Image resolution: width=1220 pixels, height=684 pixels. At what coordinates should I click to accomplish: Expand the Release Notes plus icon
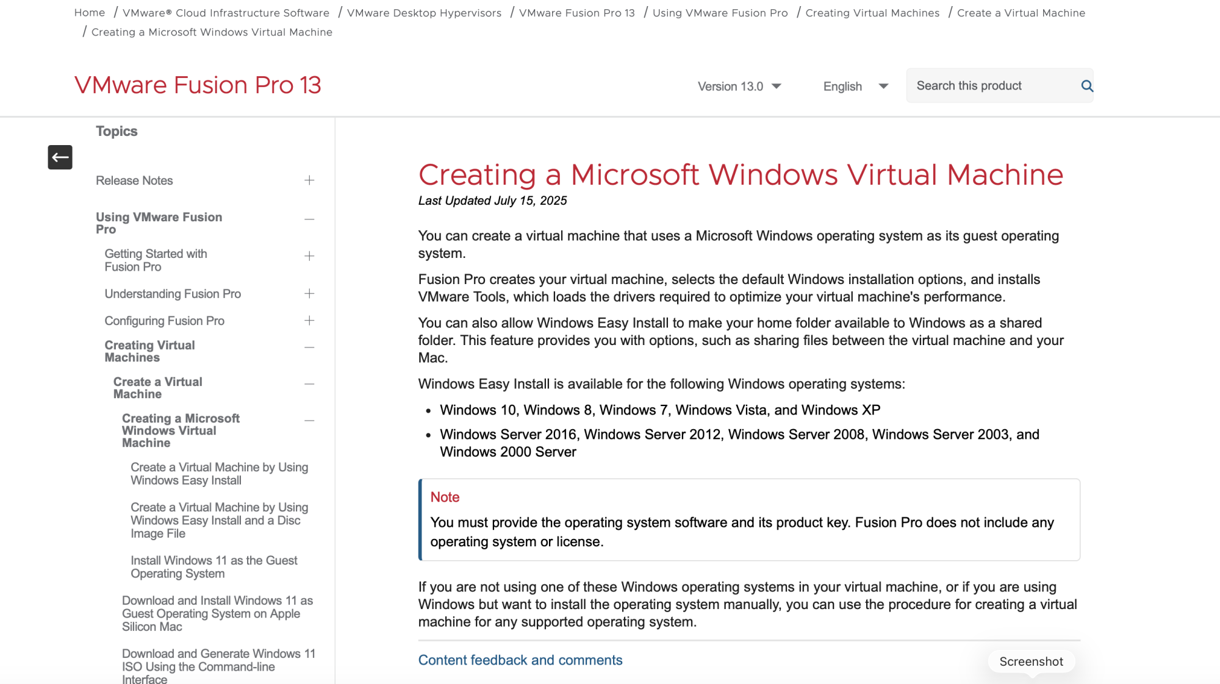point(309,180)
